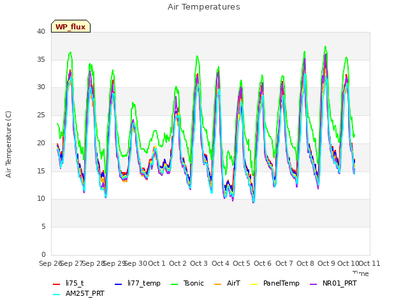Click the Oct 1 x-axis tick label
The width and height of the screenshot is (408, 306).
157,263
